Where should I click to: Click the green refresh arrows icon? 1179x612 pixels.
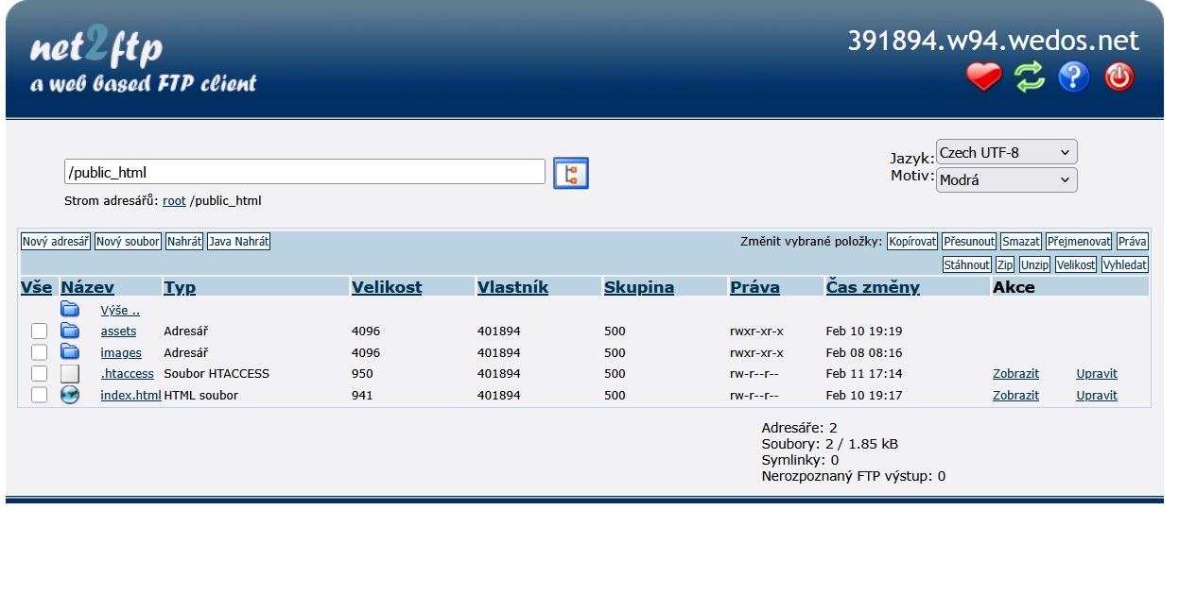[x=1029, y=77]
